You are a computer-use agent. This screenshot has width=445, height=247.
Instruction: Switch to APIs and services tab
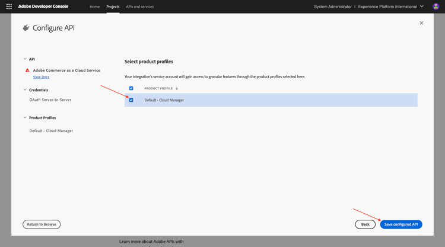140,7
